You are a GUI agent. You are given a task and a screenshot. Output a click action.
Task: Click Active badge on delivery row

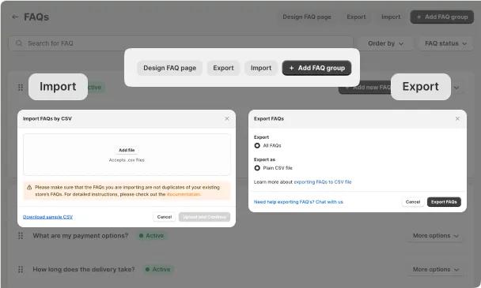pos(158,269)
